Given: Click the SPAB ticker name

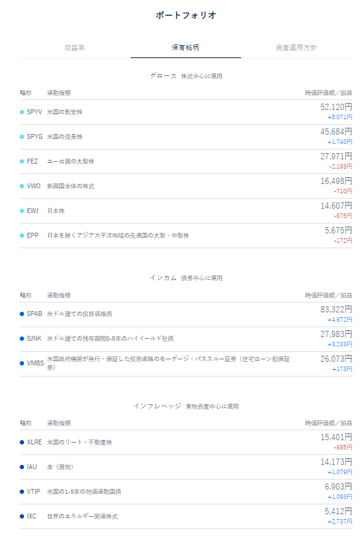Looking at the screenshot, I should [x=35, y=314].
